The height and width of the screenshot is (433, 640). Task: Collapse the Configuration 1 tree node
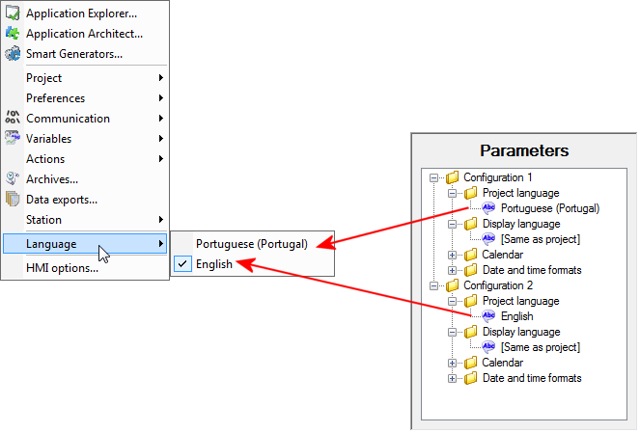click(x=433, y=177)
